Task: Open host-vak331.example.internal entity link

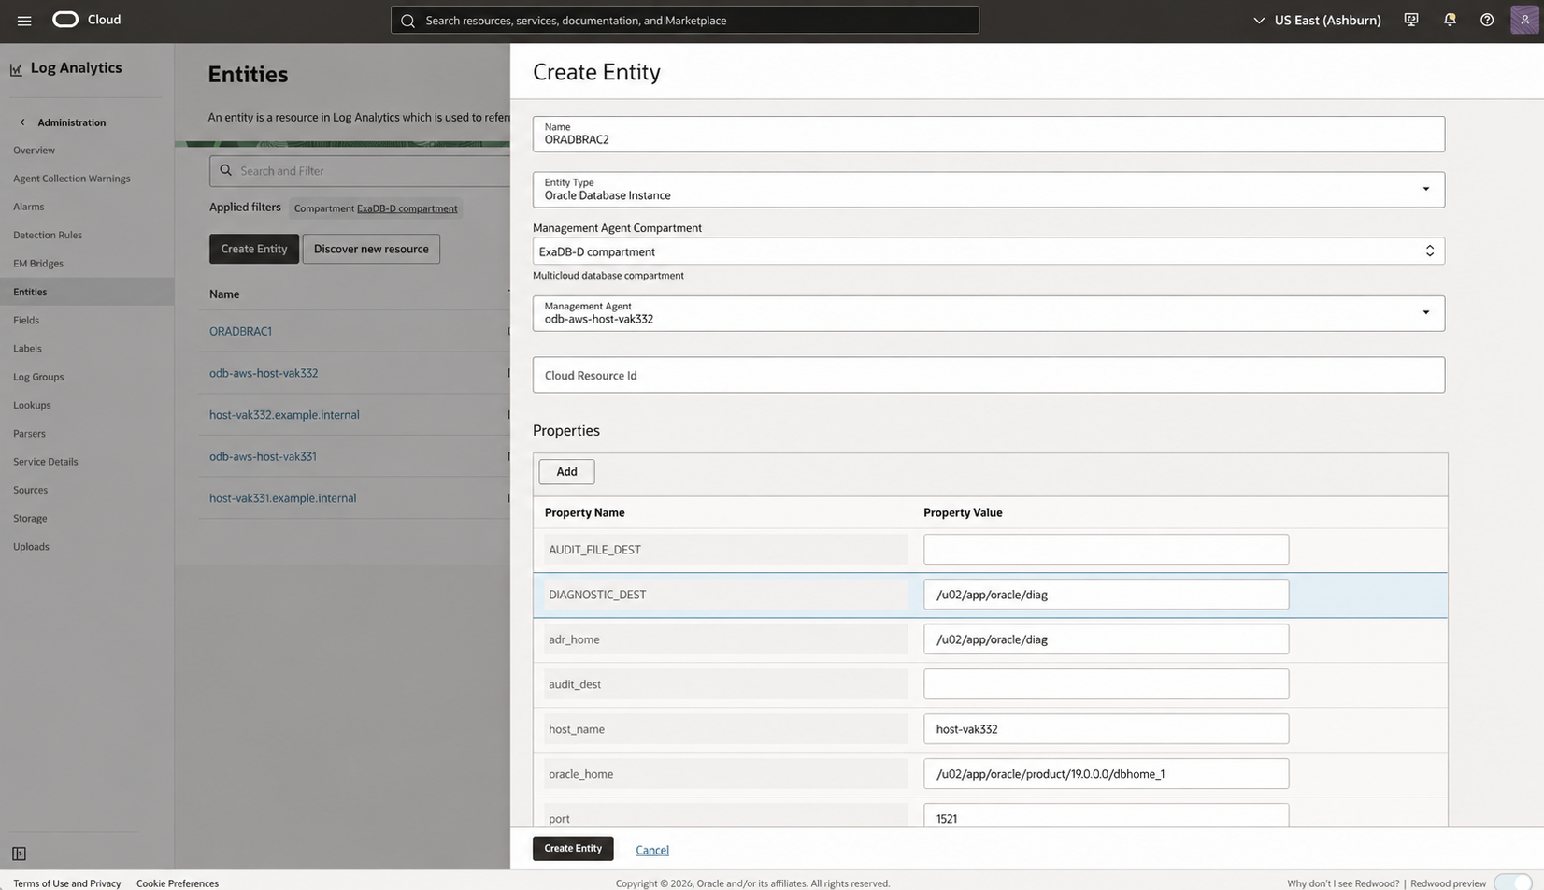Action: (x=282, y=498)
